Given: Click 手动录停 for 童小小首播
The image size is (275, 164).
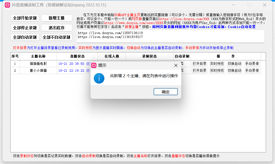Looking at the screenshot, I should pyautogui.click(x=252, y=70).
